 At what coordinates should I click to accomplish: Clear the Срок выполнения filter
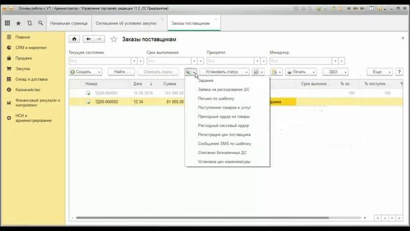pyautogui.click(x=201, y=61)
